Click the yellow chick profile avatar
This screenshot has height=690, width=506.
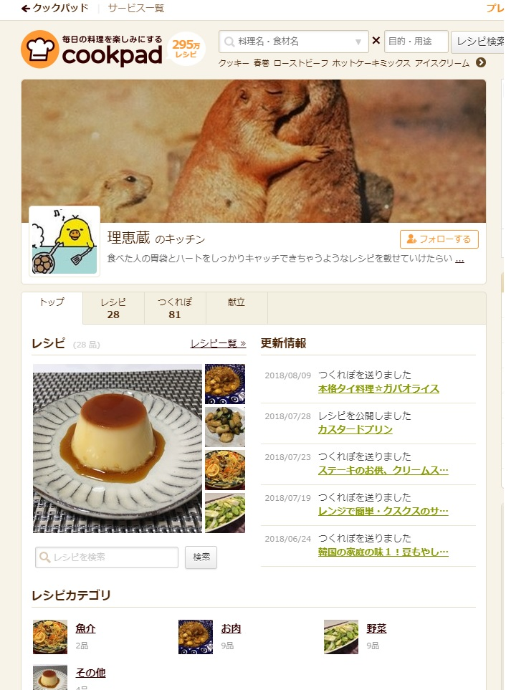pyautogui.click(x=65, y=241)
